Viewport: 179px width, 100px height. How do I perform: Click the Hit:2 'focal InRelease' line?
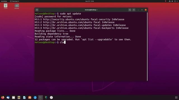(75, 22)
